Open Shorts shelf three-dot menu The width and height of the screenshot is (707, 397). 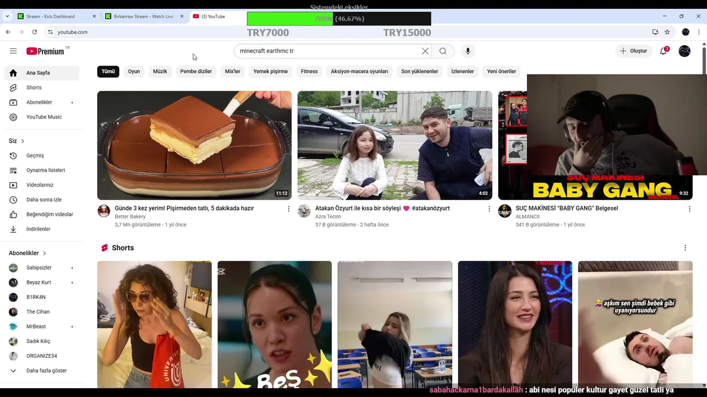(685, 248)
